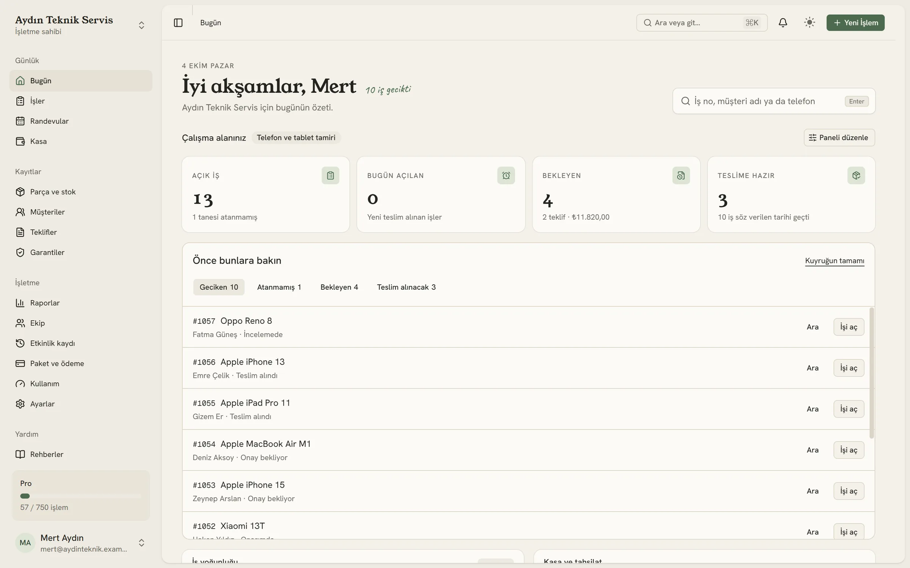This screenshot has width=910, height=568.
Task: Click the Kasa wallet icon
Action: pos(20,141)
